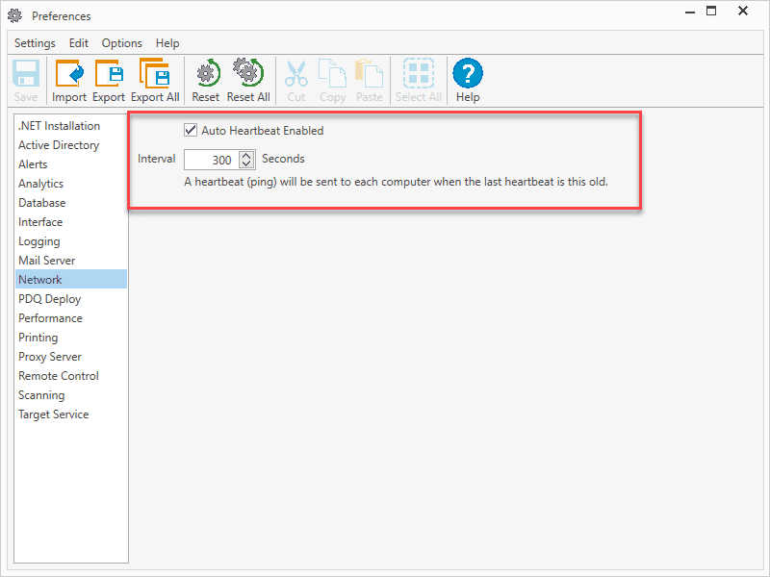Open PDQ Deploy preferences page
Viewport: 770px width, 577px height.
click(x=71, y=299)
